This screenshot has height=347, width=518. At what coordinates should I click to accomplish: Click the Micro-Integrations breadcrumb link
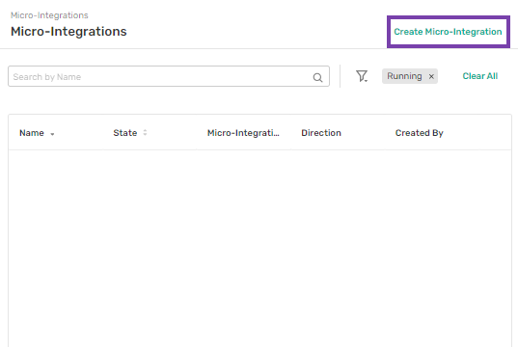pyautogui.click(x=49, y=15)
